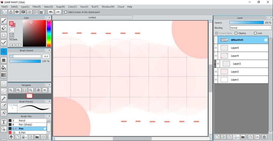Enable the Lock checkbox
The width and height of the screenshot is (273, 141).
[255, 33]
